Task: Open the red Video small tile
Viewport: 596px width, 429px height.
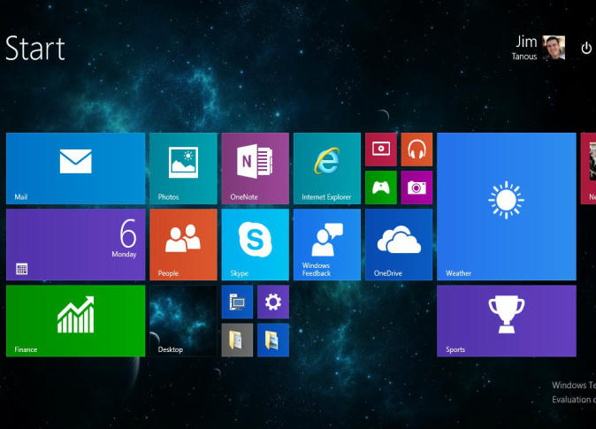Action: 381,149
